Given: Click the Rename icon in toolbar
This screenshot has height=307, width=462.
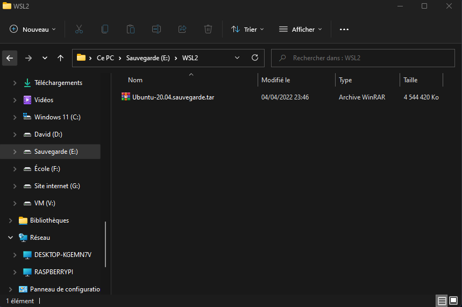Looking at the screenshot, I should click(x=157, y=29).
